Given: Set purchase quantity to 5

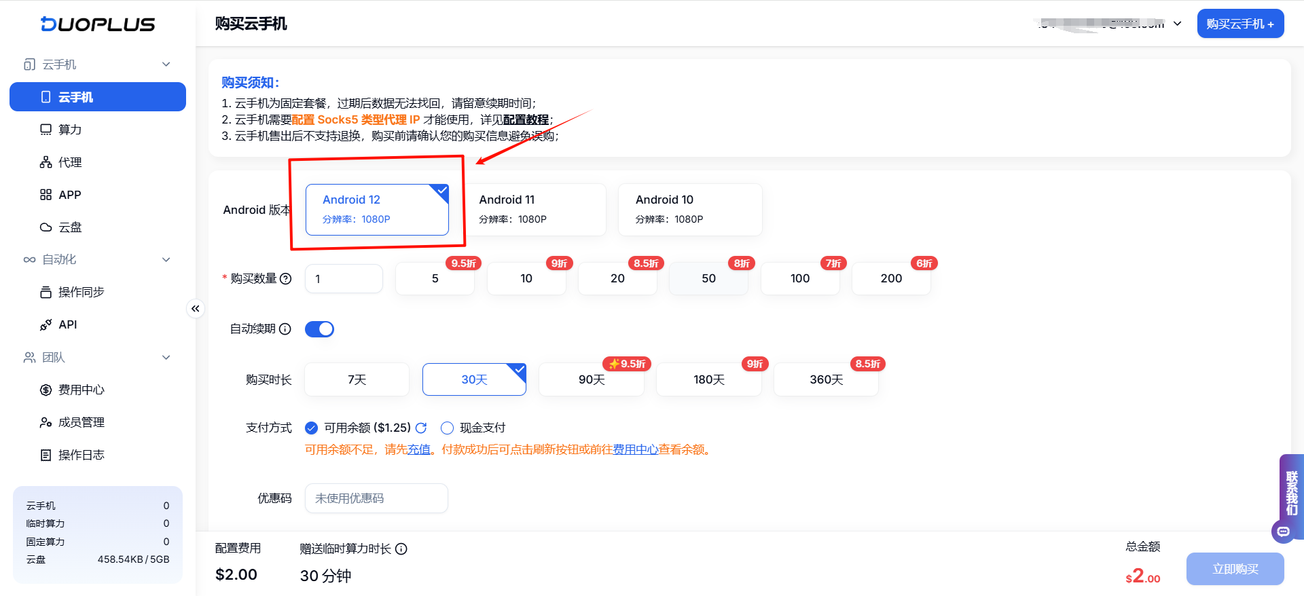Looking at the screenshot, I should pyautogui.click(x=435, y=278).
